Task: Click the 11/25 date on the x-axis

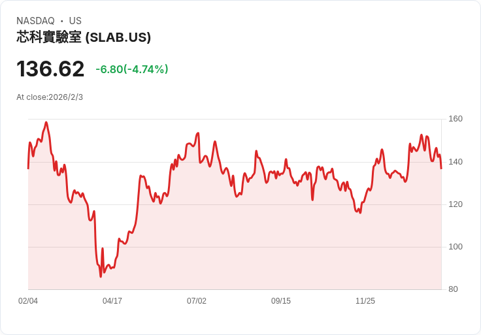Action: click(365, 301)
